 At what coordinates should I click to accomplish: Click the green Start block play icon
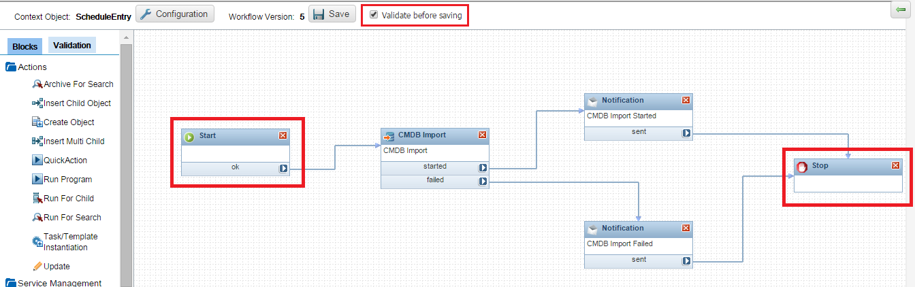tap(189, 136)
